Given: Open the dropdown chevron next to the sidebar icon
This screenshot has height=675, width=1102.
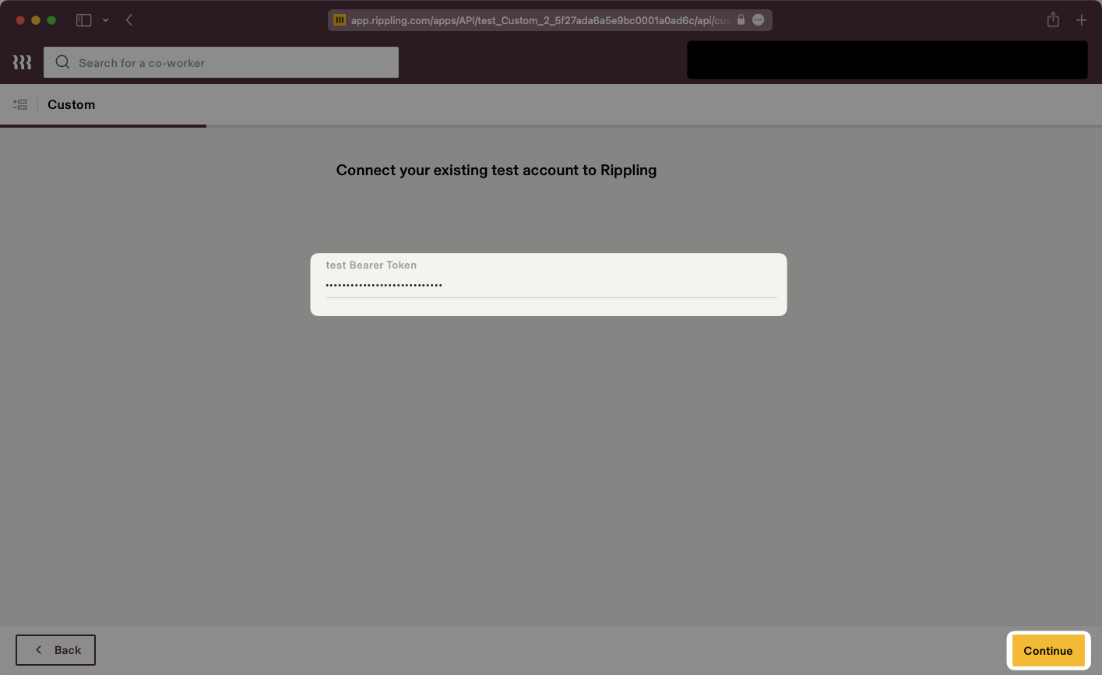Looking at the screenshot, I should pos(106,19).
